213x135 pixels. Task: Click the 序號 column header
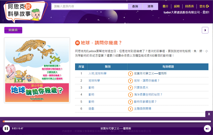tap(81, 67)
